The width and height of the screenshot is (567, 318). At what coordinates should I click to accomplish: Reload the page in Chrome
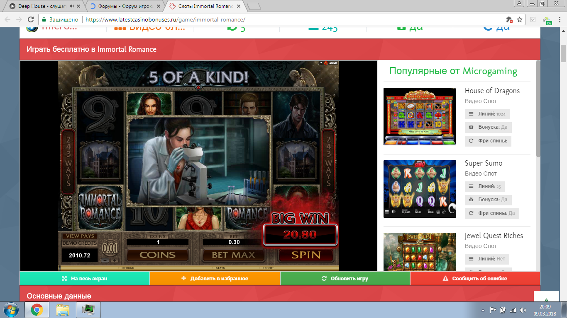point(30,19)
